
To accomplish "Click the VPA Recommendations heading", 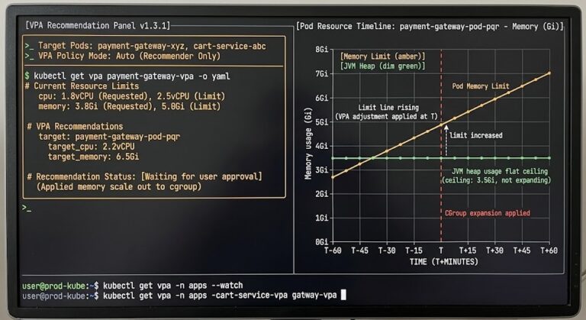I will pyautogui.click(x=75, y=127).
